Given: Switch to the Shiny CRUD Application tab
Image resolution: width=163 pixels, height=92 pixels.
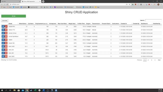Looking at the screenshot, I should coord(31,2).
